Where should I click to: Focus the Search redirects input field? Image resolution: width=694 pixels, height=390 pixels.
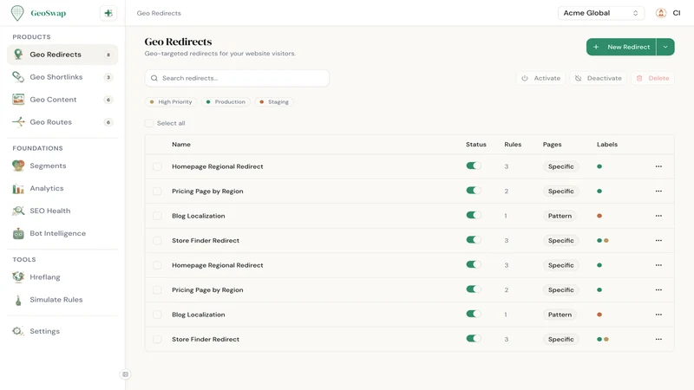[237, 78]
